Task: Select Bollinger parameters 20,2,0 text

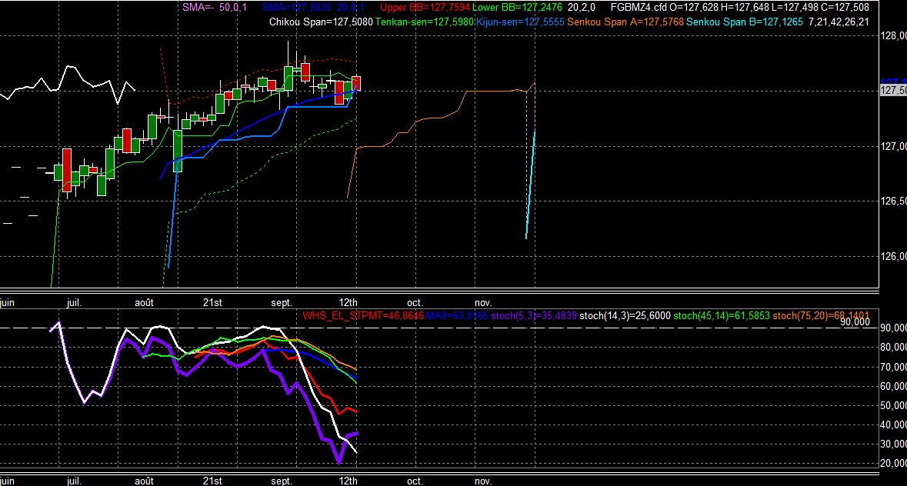Action: pyautogui.click(x=582, y=8)
